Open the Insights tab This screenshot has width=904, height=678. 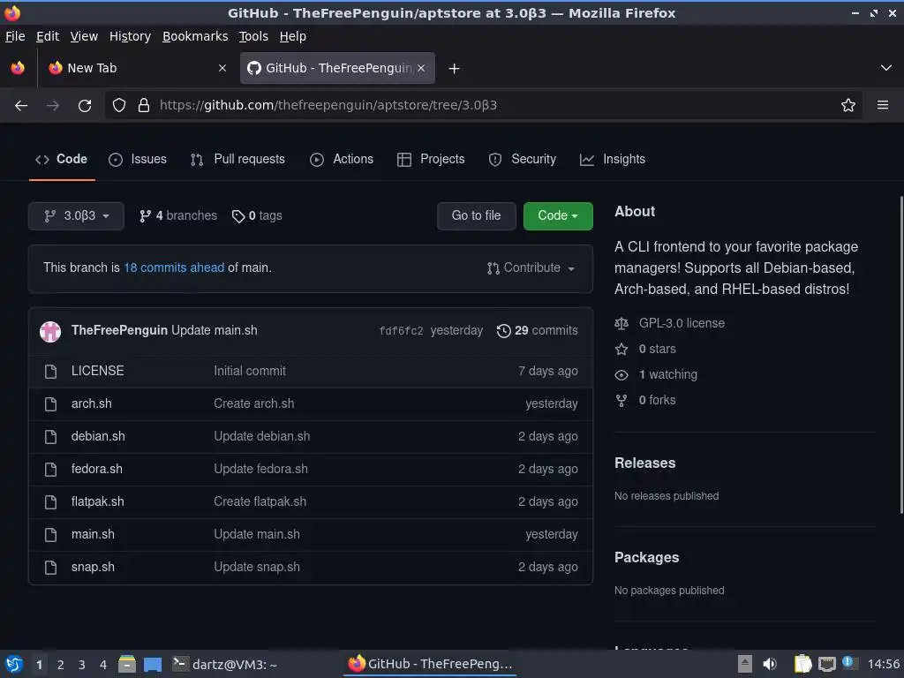coord(613,159)
